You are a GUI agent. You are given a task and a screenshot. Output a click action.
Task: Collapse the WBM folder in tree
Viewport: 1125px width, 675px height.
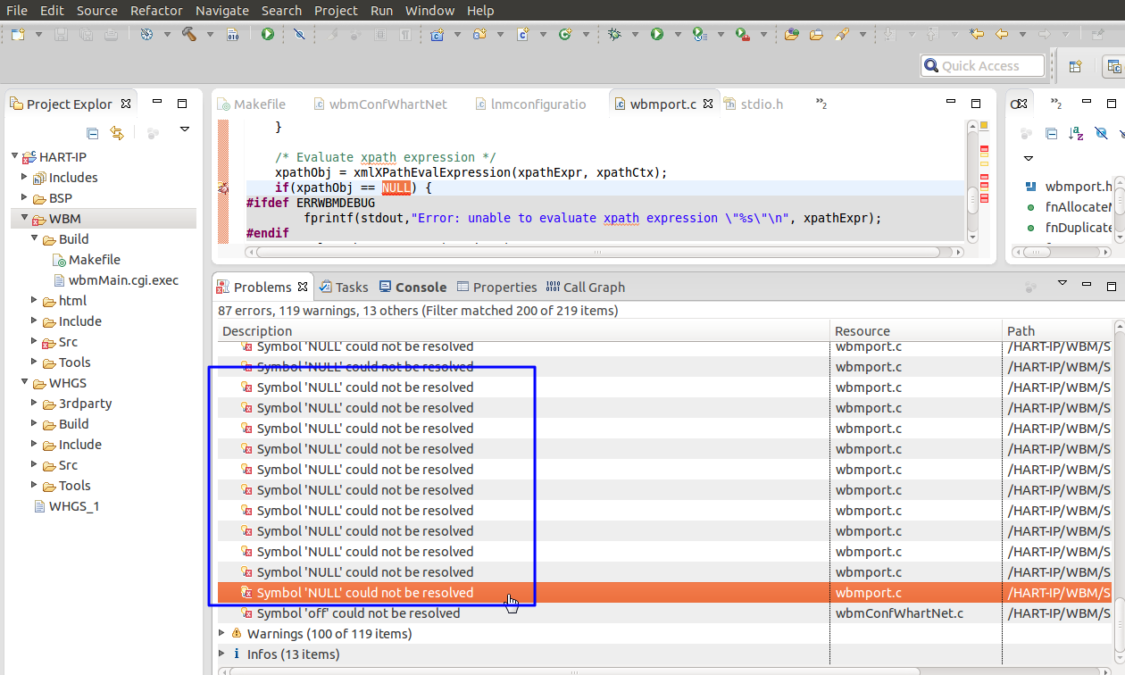tap(24, 218)
